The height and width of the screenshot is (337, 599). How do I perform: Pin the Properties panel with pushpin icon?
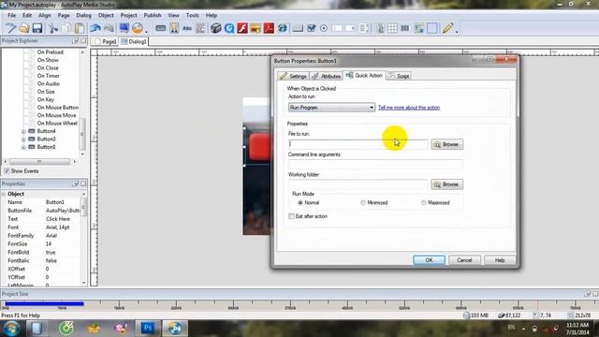point(76,183)
